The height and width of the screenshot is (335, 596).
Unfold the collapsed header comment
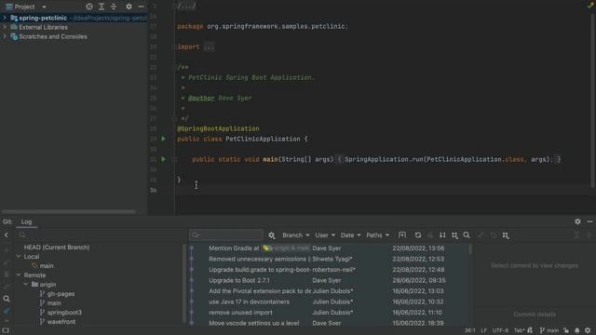pyautogui.click(x=186, y=6)
